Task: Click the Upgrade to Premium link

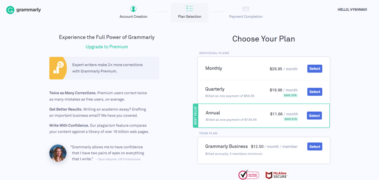Action: (x=107, y=47)
